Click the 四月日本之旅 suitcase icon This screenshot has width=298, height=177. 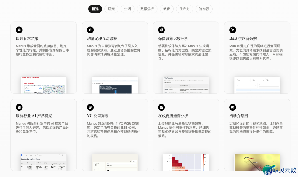[19, 30]
